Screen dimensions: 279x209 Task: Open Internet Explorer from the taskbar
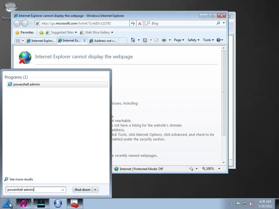pos(23,204)
